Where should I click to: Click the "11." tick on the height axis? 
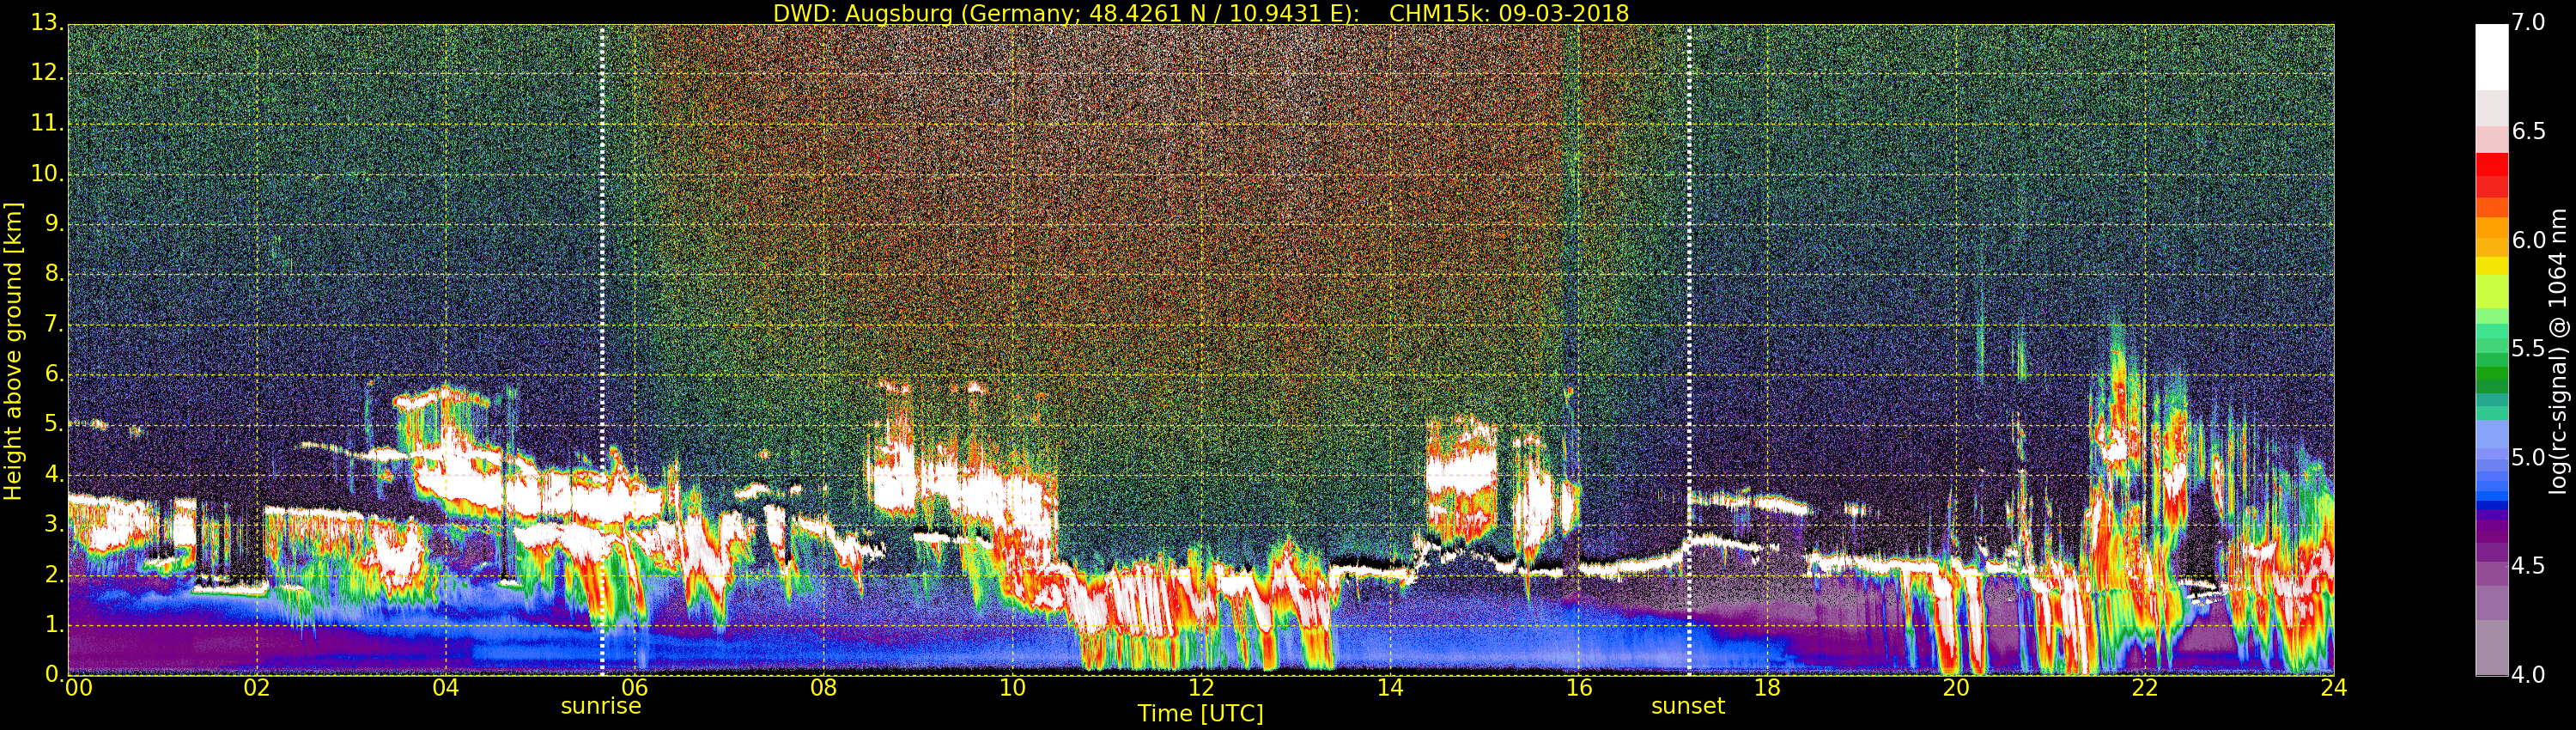[48, 124]
